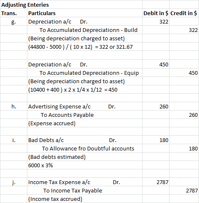This screenshot has width=199, height=203.
Task: Click the credit 322 cell
Action: point(184,30)
